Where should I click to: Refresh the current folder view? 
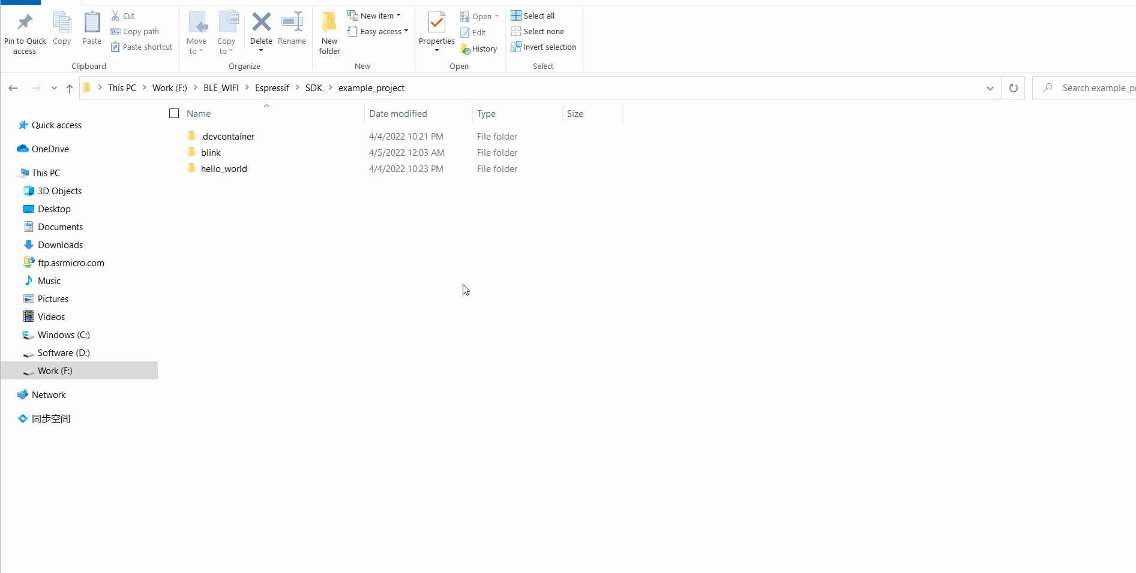click(1013, 88)
